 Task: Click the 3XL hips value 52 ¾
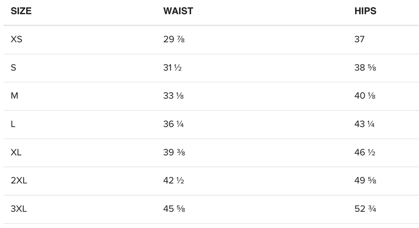coord(365,209)
